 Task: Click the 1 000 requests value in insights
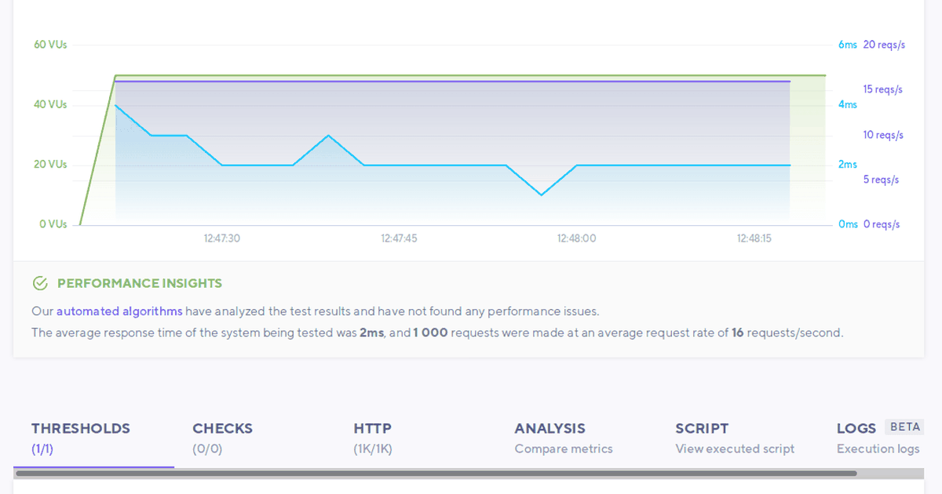[430, 332]
